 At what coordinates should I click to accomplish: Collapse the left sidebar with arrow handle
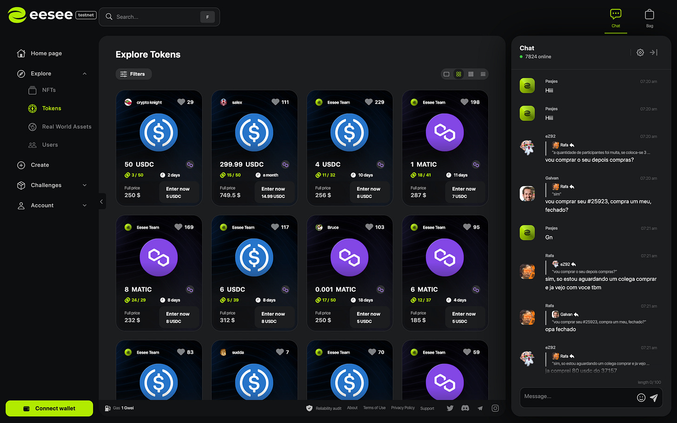coord(102,201)
